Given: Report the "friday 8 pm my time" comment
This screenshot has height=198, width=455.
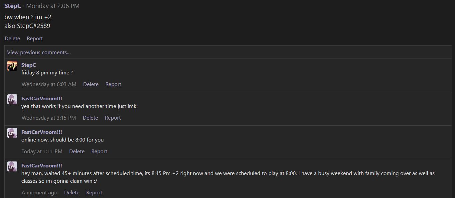Looking at the screenshot, I should point(113,84).
